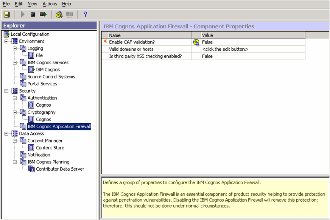Select Cognos under Cryptography
The image size is (330, 220).
click(43, 119)
